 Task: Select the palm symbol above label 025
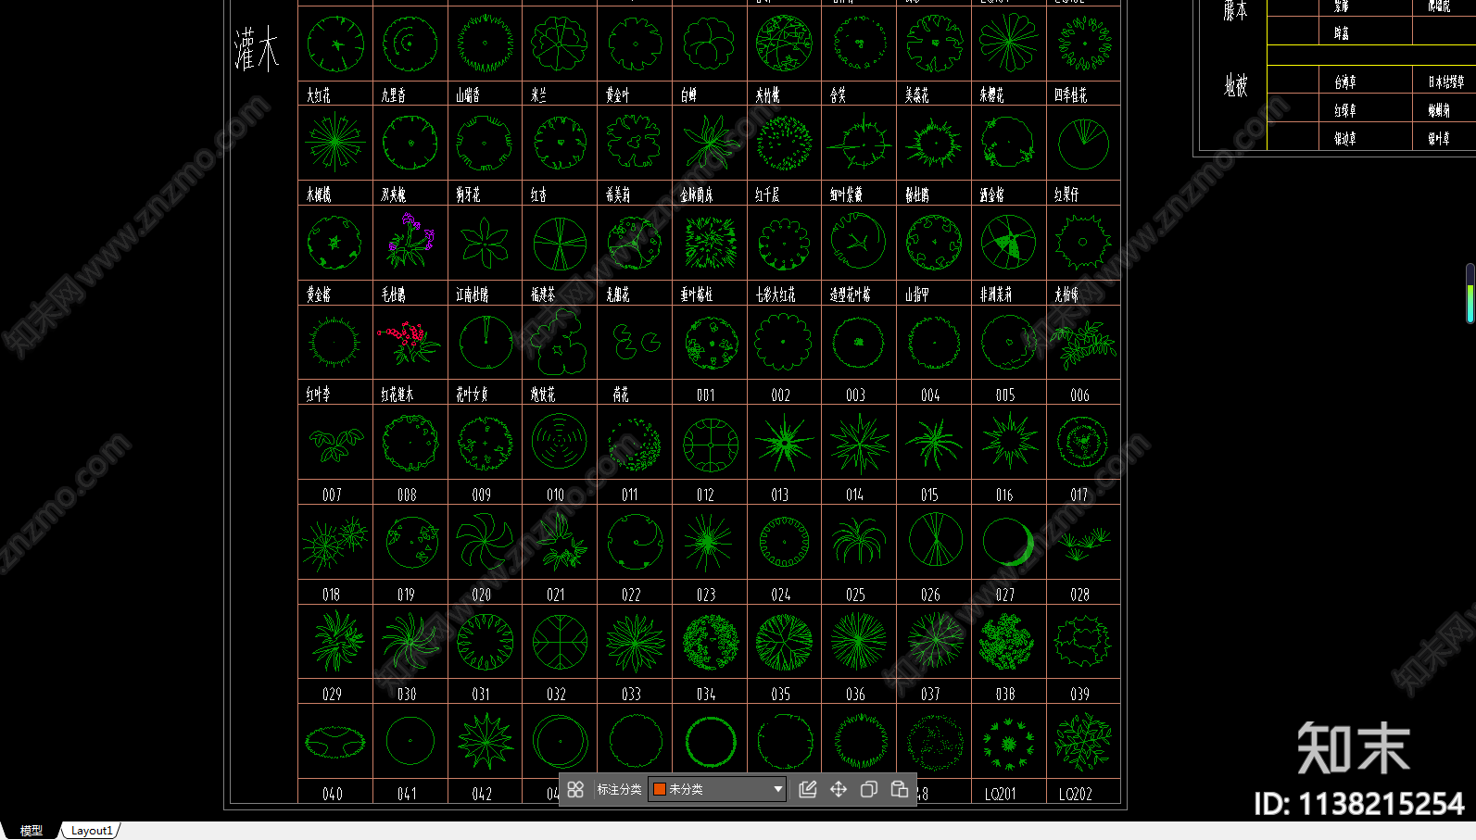(x=859, y=541)
